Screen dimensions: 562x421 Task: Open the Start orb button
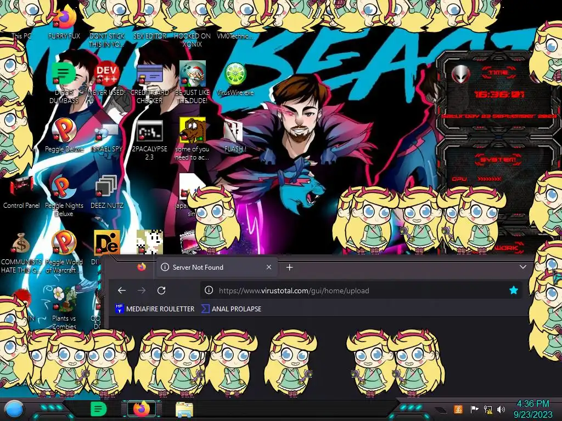(14, 409)
